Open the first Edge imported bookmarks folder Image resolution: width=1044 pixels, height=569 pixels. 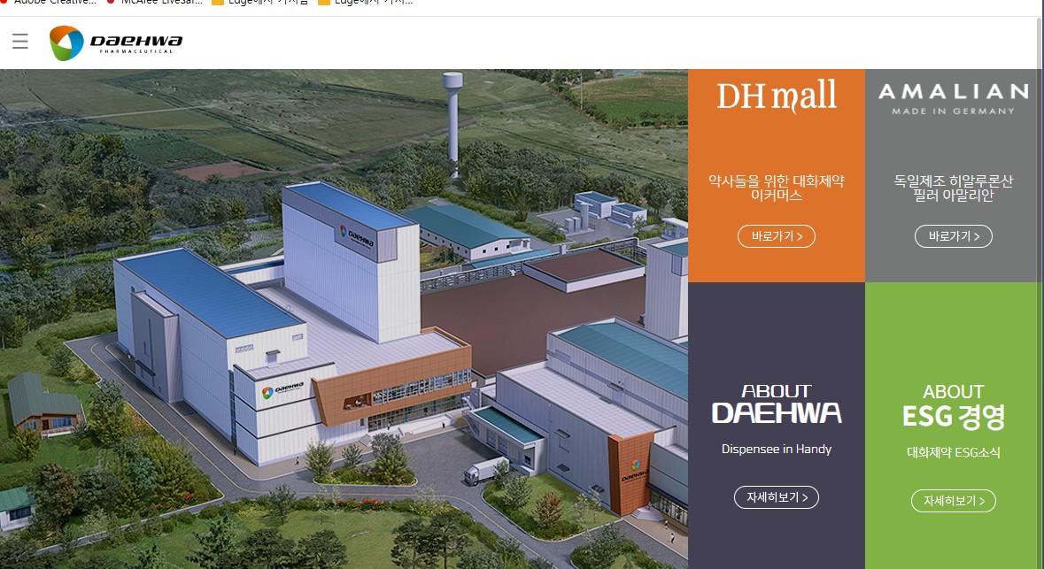pos(259,3)
